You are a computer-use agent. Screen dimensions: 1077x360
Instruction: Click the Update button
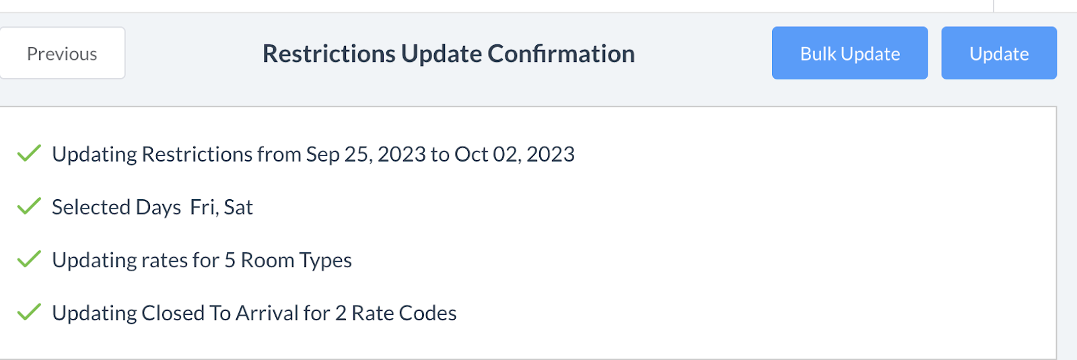[998, 53]
